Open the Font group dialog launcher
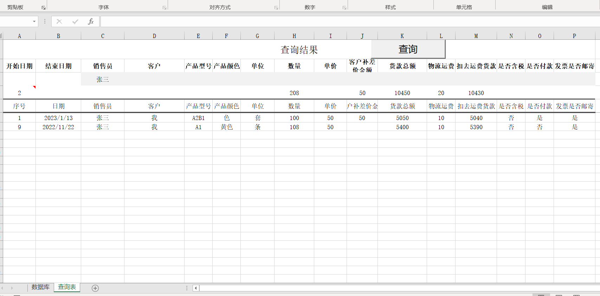 (x=164, y=8)
